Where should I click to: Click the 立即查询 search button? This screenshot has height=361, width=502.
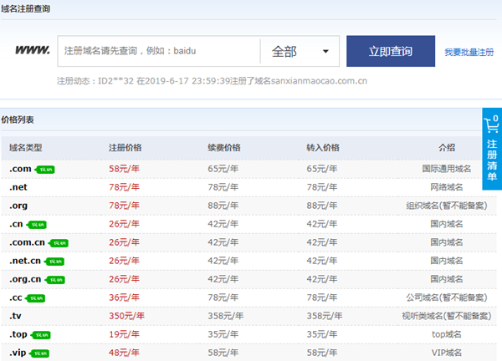391,51
